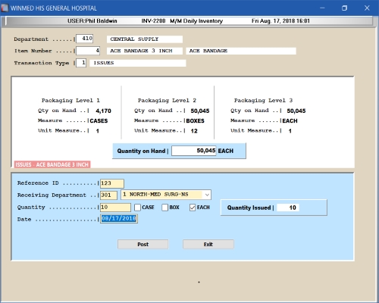The height and width of the screenshot is (303, 379).
Task: Click the Quantity on Hand value box
Action: [193, 151]
